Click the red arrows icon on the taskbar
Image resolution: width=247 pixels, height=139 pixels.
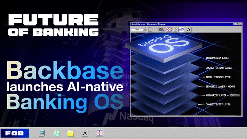click(99, 133)
